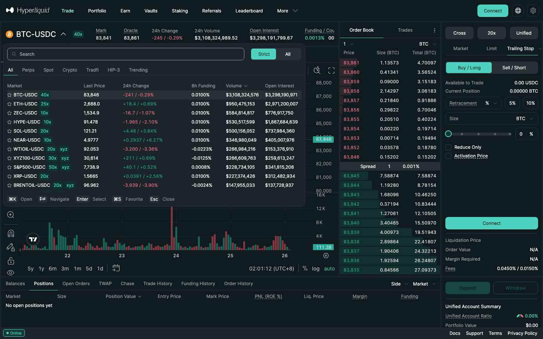Toggle chart magnet mode
Screen dimensions: 543x339
pos(11,234)
